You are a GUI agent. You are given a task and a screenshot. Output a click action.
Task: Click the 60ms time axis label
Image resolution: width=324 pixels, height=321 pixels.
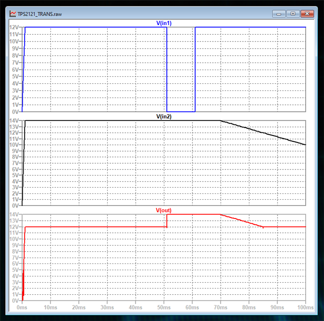[x=192, y=307]
